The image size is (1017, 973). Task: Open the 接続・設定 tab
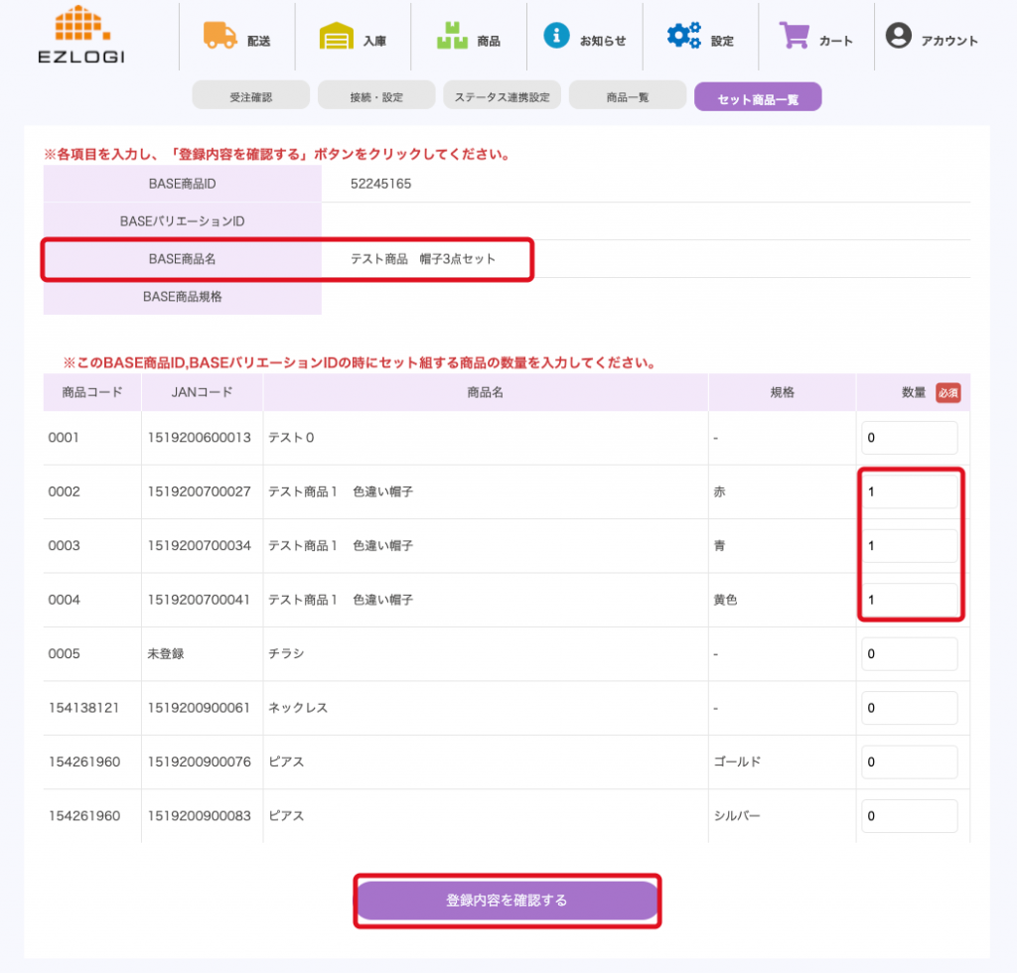point(376,97)
